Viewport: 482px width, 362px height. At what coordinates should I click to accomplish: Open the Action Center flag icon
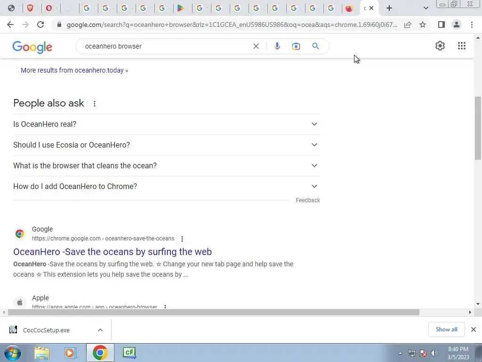coord(423,353)
